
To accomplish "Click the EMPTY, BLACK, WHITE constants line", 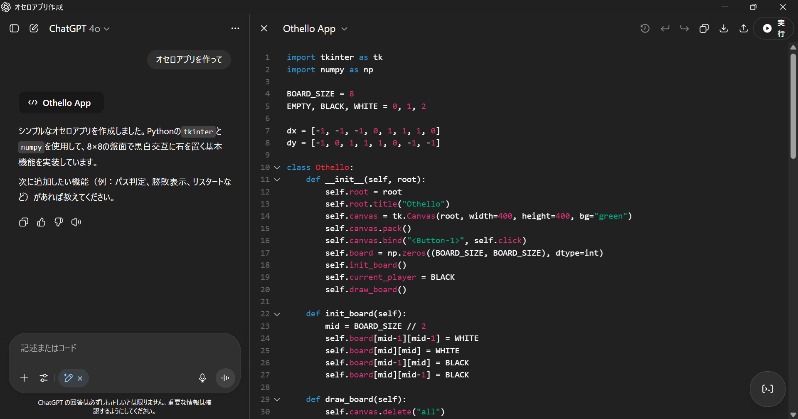I will pyautogui.click(x=356, y=106).
